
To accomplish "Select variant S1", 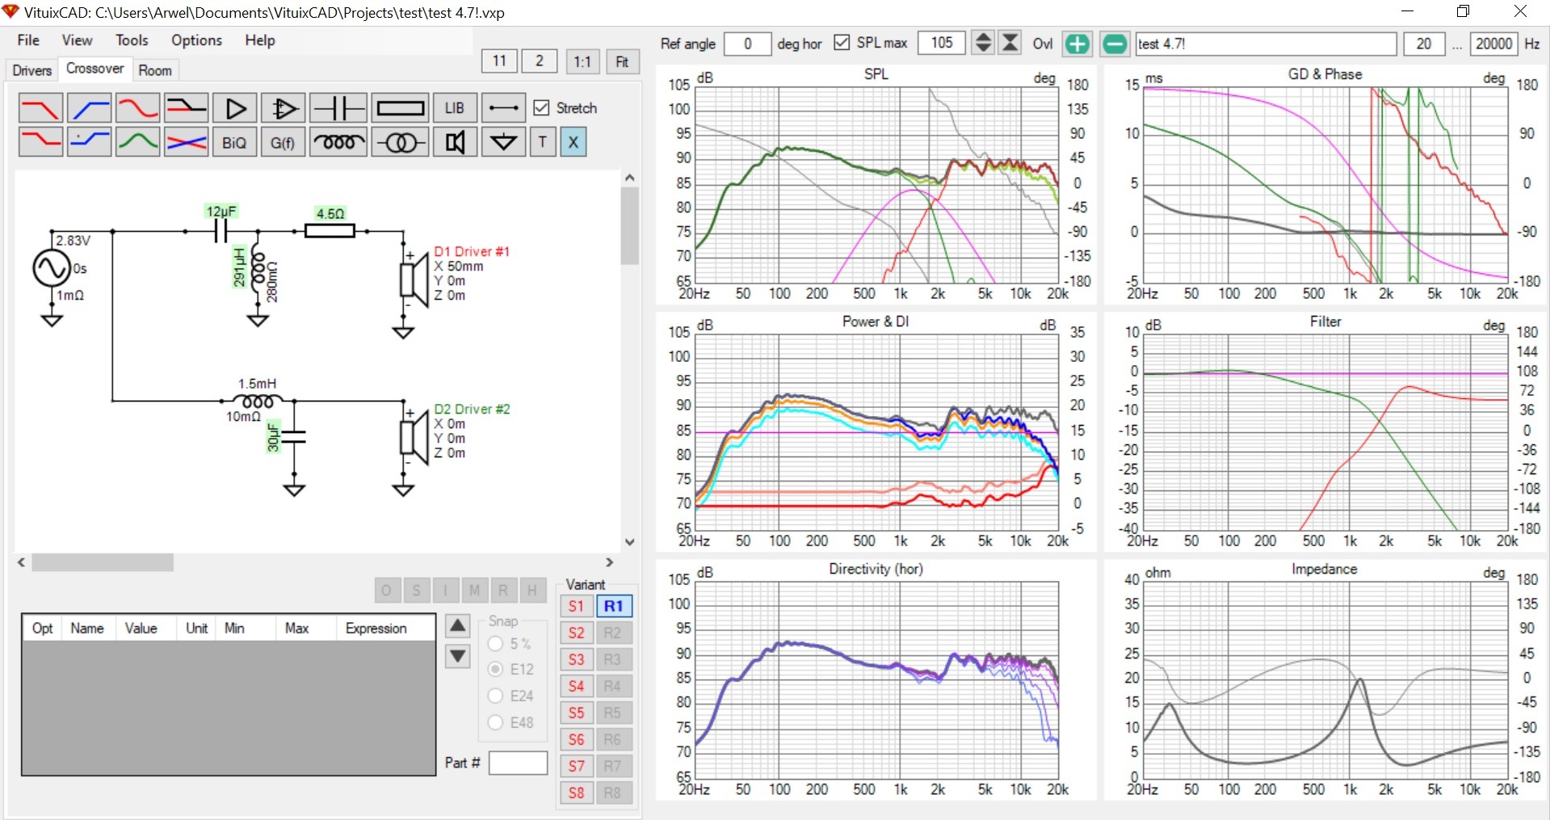I will (x=576, y=606).
